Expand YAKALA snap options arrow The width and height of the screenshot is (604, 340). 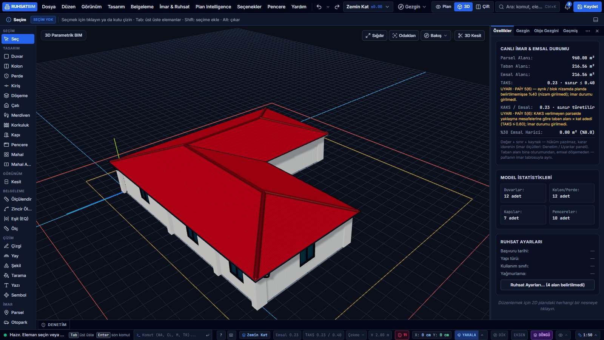[x=482, y=335]
